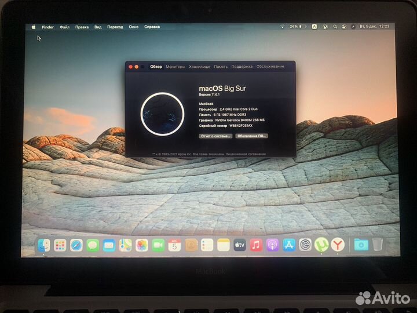Open the Trash in the Dock

click(x=378, y=245)
